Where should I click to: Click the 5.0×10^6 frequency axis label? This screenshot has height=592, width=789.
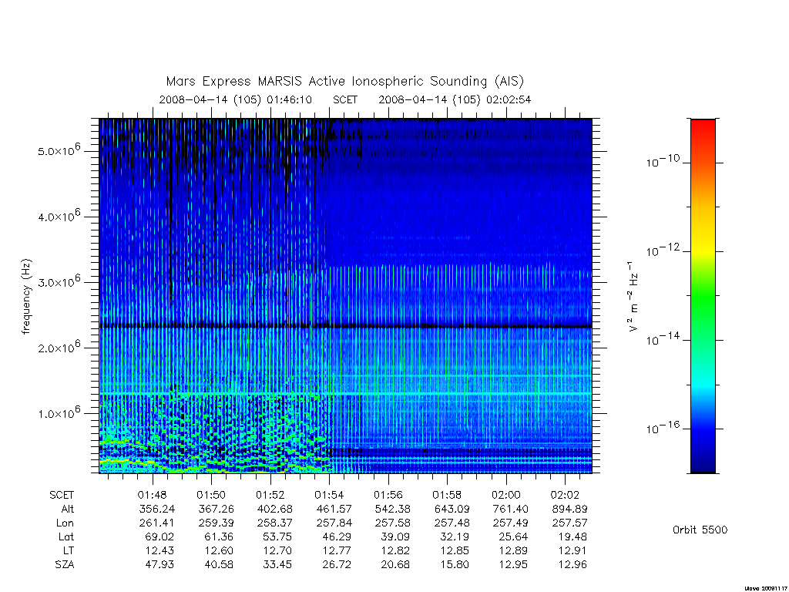click(59, 150)
